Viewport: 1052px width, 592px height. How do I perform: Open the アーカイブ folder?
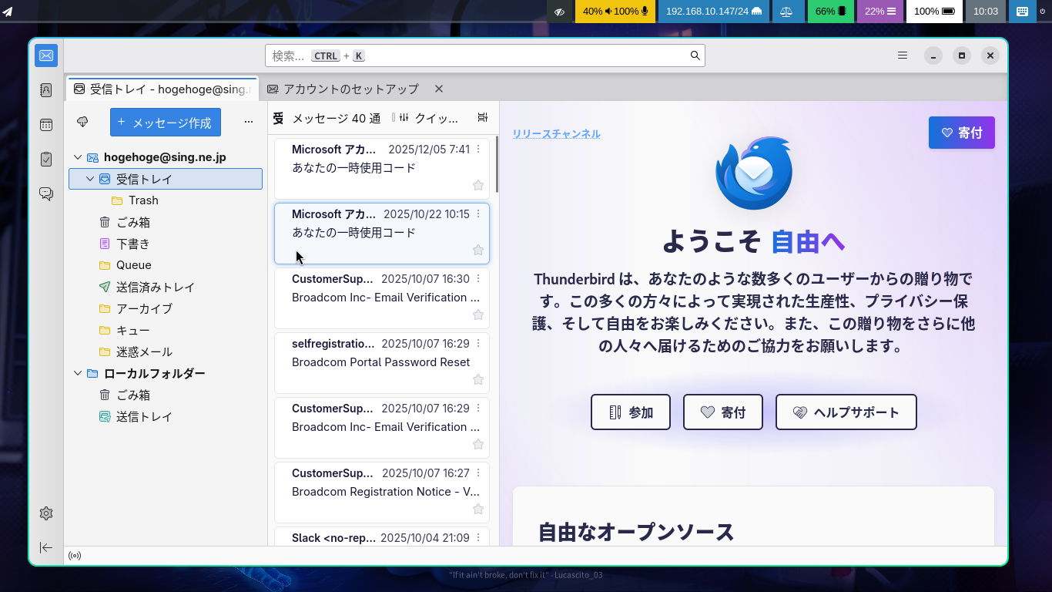tap(166, 308)
